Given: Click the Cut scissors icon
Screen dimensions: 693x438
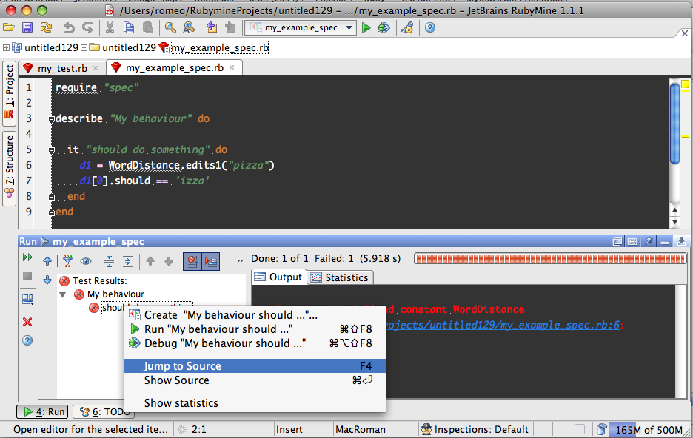Looking at the screenshot, I should [x=110, y=28].
